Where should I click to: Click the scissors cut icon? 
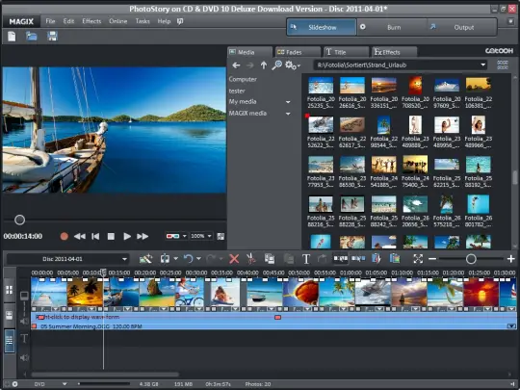click(x=251, y=259)
